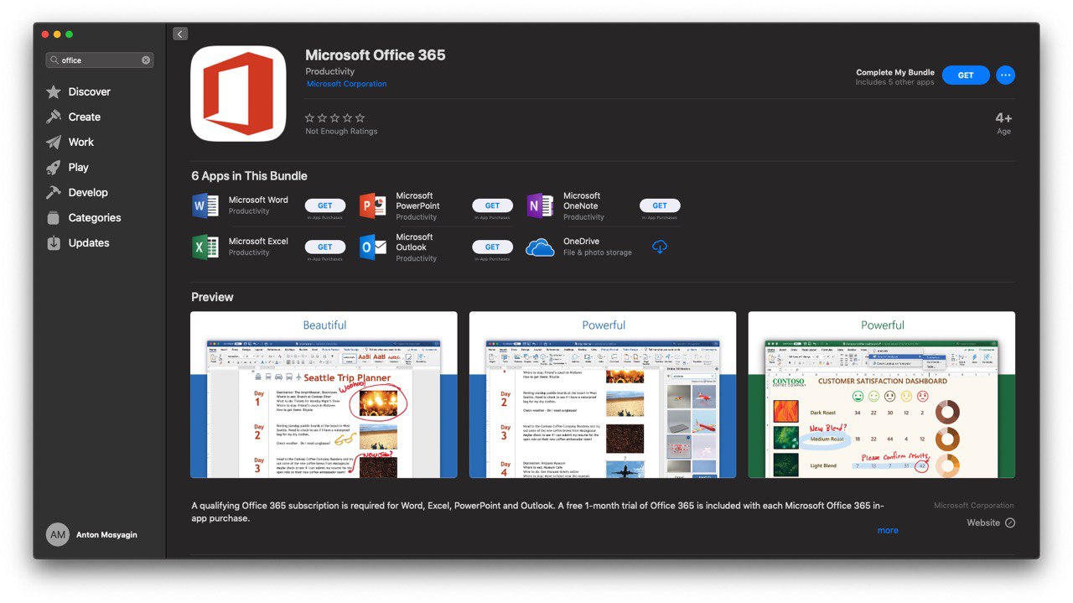Viewport: 1073px width, 603px height.
Task: Click GET next to Microsoft OneNote
Action: click(x=660, y=205)
